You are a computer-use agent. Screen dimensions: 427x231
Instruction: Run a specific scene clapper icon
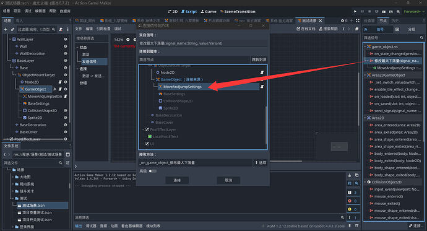point(390,11)
